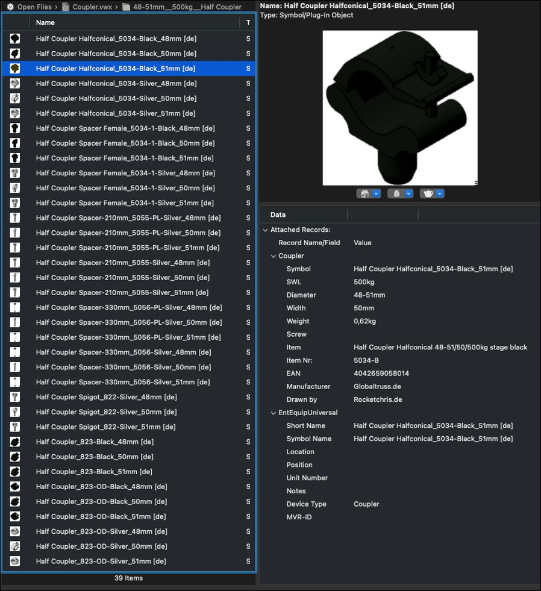
Task: Click thumbnail icon of Half Coupler_823-OD-Silver_48mm row
Action: (14, 531)
